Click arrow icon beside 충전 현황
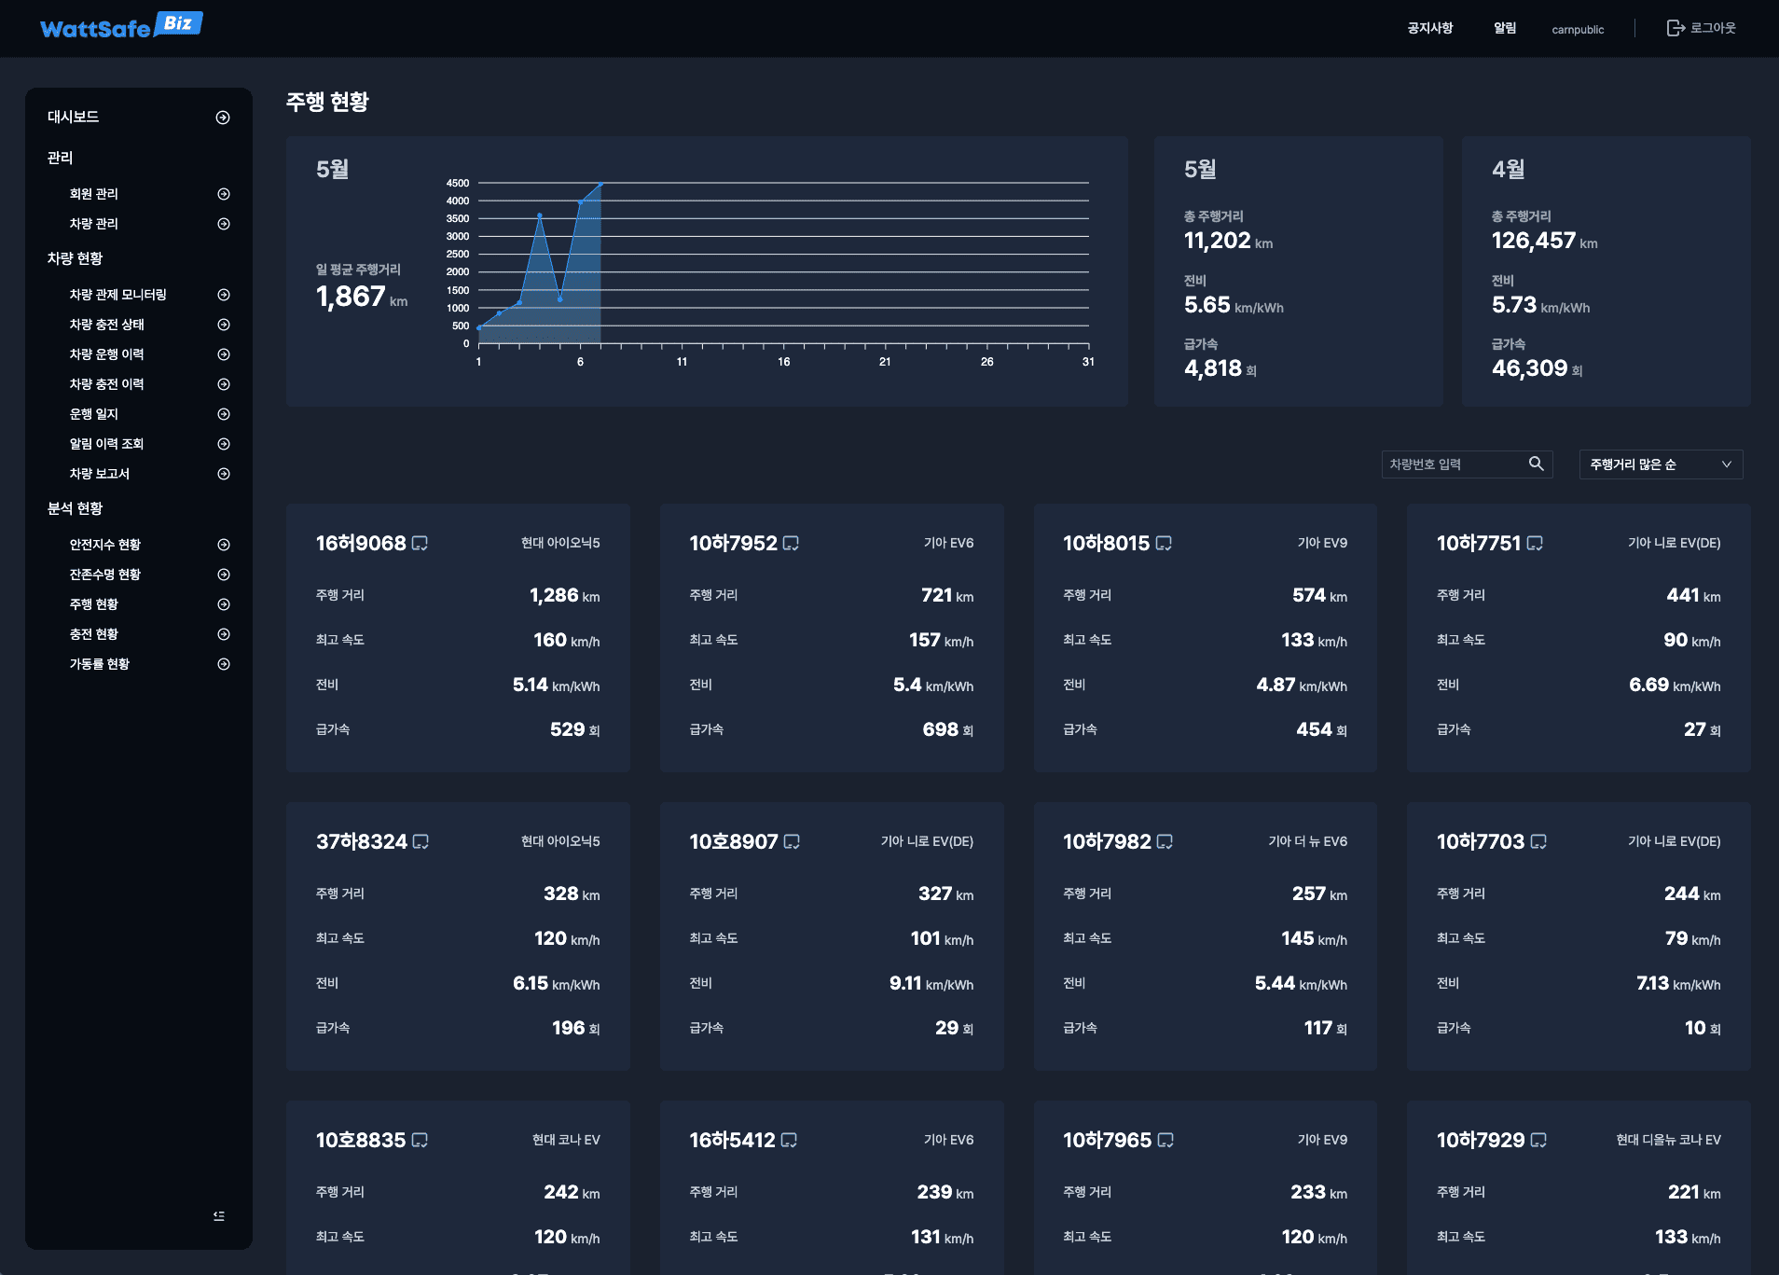This screenshot has width=1779, height=1275. pyautogui.click(x=224, y=634)
